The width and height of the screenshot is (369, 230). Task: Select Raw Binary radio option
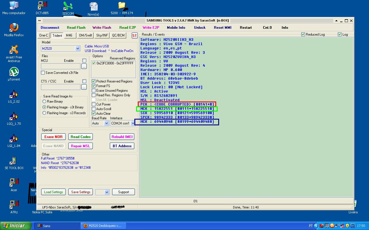pos(44,101)
